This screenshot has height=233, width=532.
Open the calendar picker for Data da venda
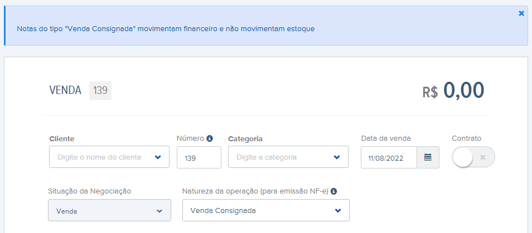pyautogui.click(x=428, y=157)
